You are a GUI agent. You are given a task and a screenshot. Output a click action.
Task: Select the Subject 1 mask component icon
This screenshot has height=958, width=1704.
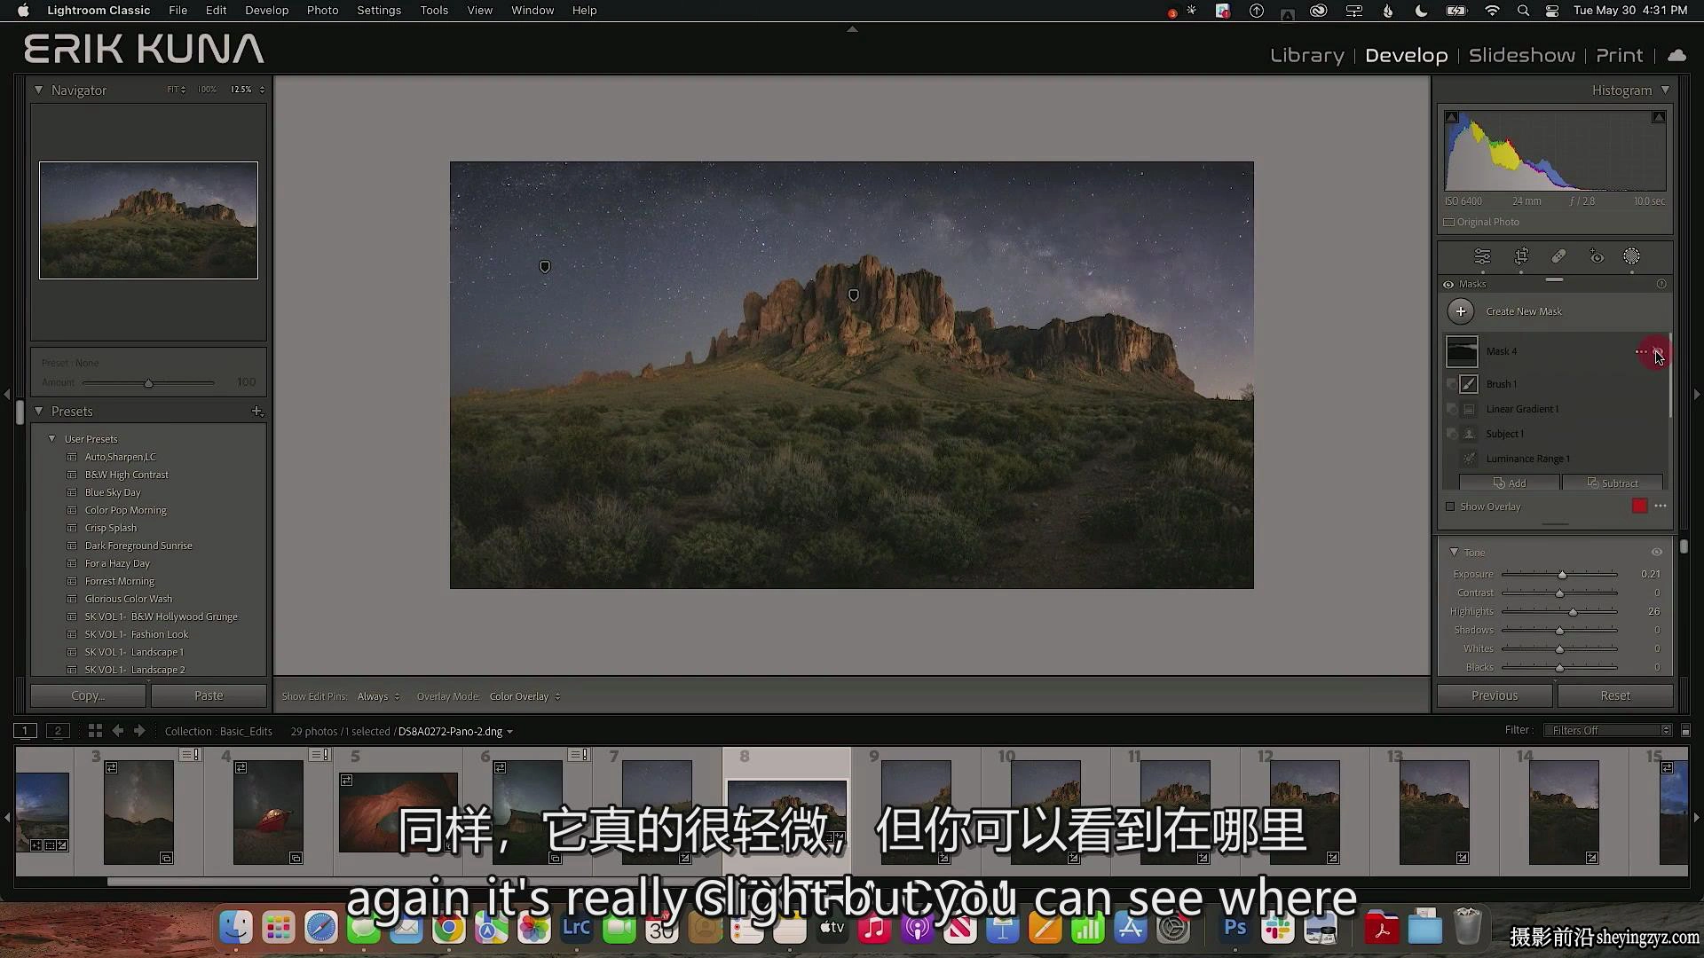[1470, 434]
